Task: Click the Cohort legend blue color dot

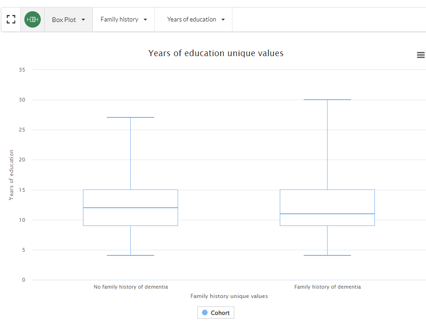Action: coord(205,312)
